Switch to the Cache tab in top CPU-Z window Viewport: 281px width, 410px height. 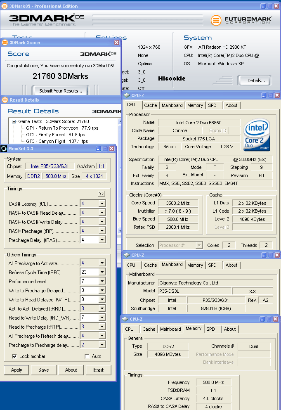pyautogui.click(x=151, y=105)
